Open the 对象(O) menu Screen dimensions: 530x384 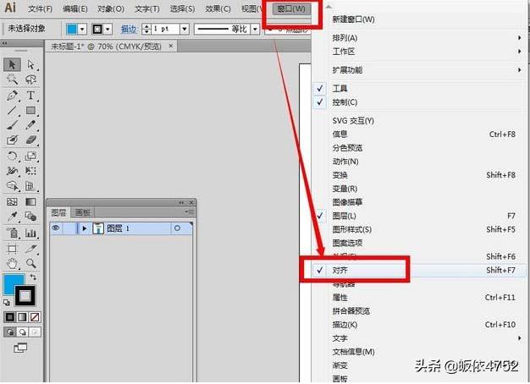click(x=111, y=8)
